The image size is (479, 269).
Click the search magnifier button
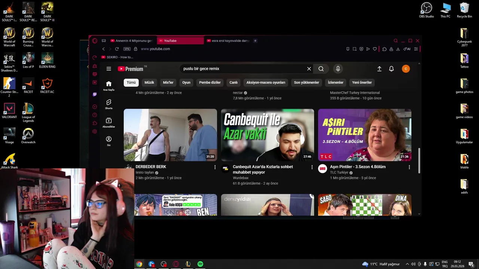tap(321, 69)
